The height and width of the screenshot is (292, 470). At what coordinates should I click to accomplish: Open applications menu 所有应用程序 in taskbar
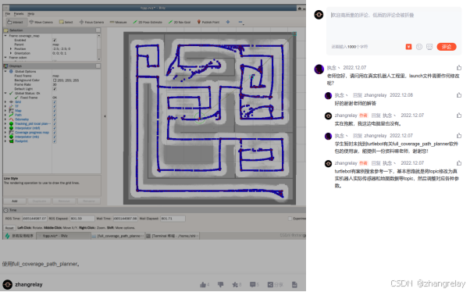click(20, 236)
